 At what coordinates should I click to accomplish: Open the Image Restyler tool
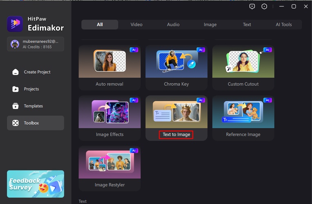click(109, 169)
